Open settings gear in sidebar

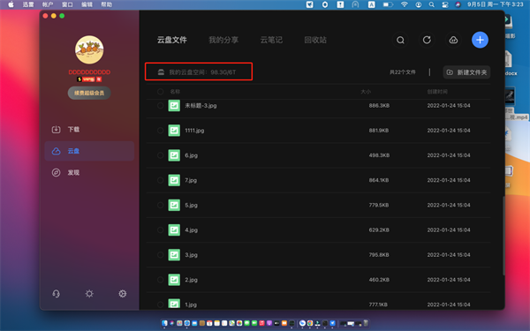click(123, 294)
